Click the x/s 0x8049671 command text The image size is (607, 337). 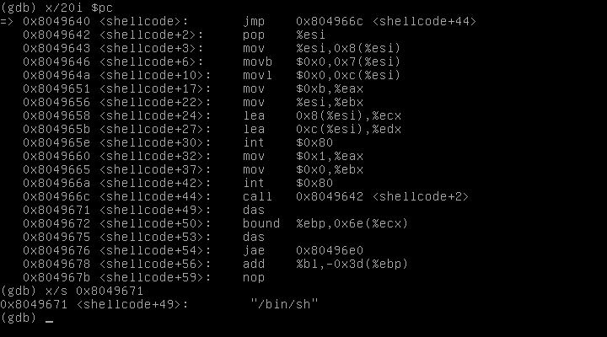[90, 291]
